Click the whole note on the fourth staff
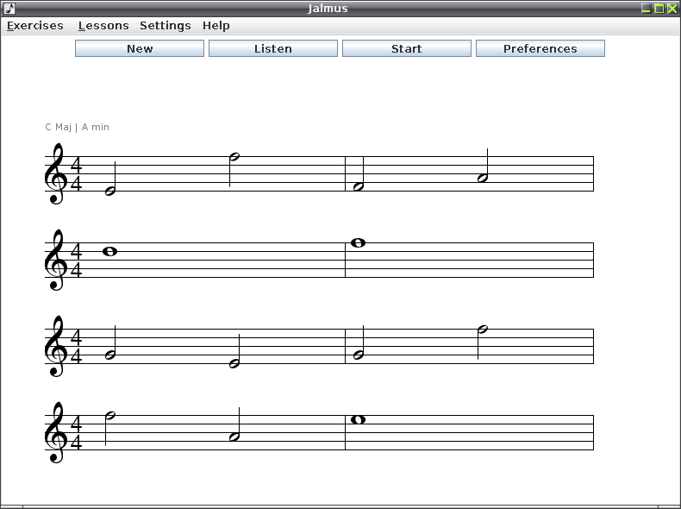 pos(358,419)
